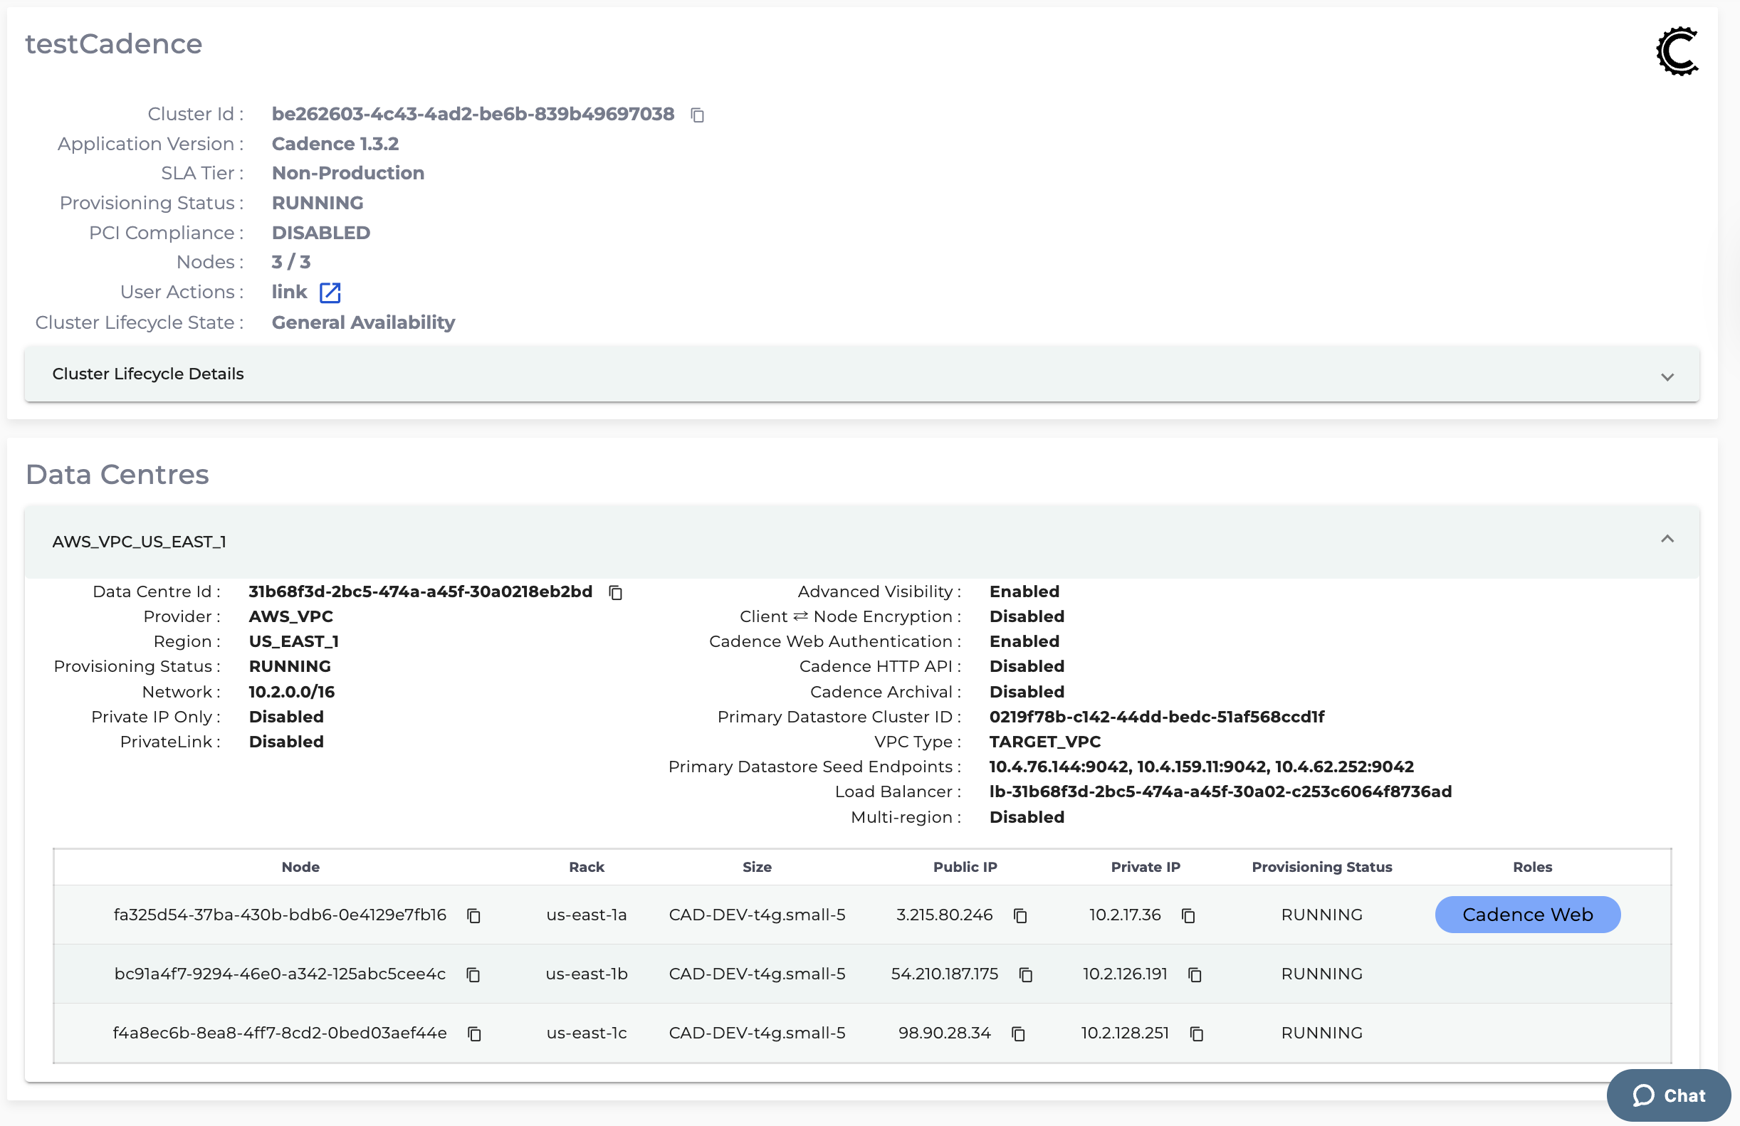Copy node fa325d54 ID to clipboard
1740x1126 pixels.
473,915
